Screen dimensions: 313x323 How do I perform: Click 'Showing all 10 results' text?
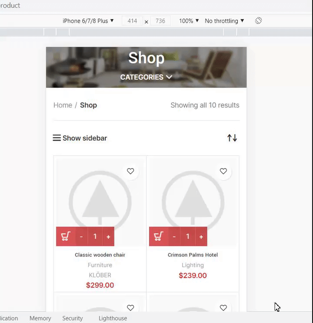pos(205,105)
